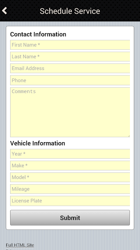Viewport: 140px width, 250px height.
Task: Open the Full HTML Site link
Action: pos(20,245)
